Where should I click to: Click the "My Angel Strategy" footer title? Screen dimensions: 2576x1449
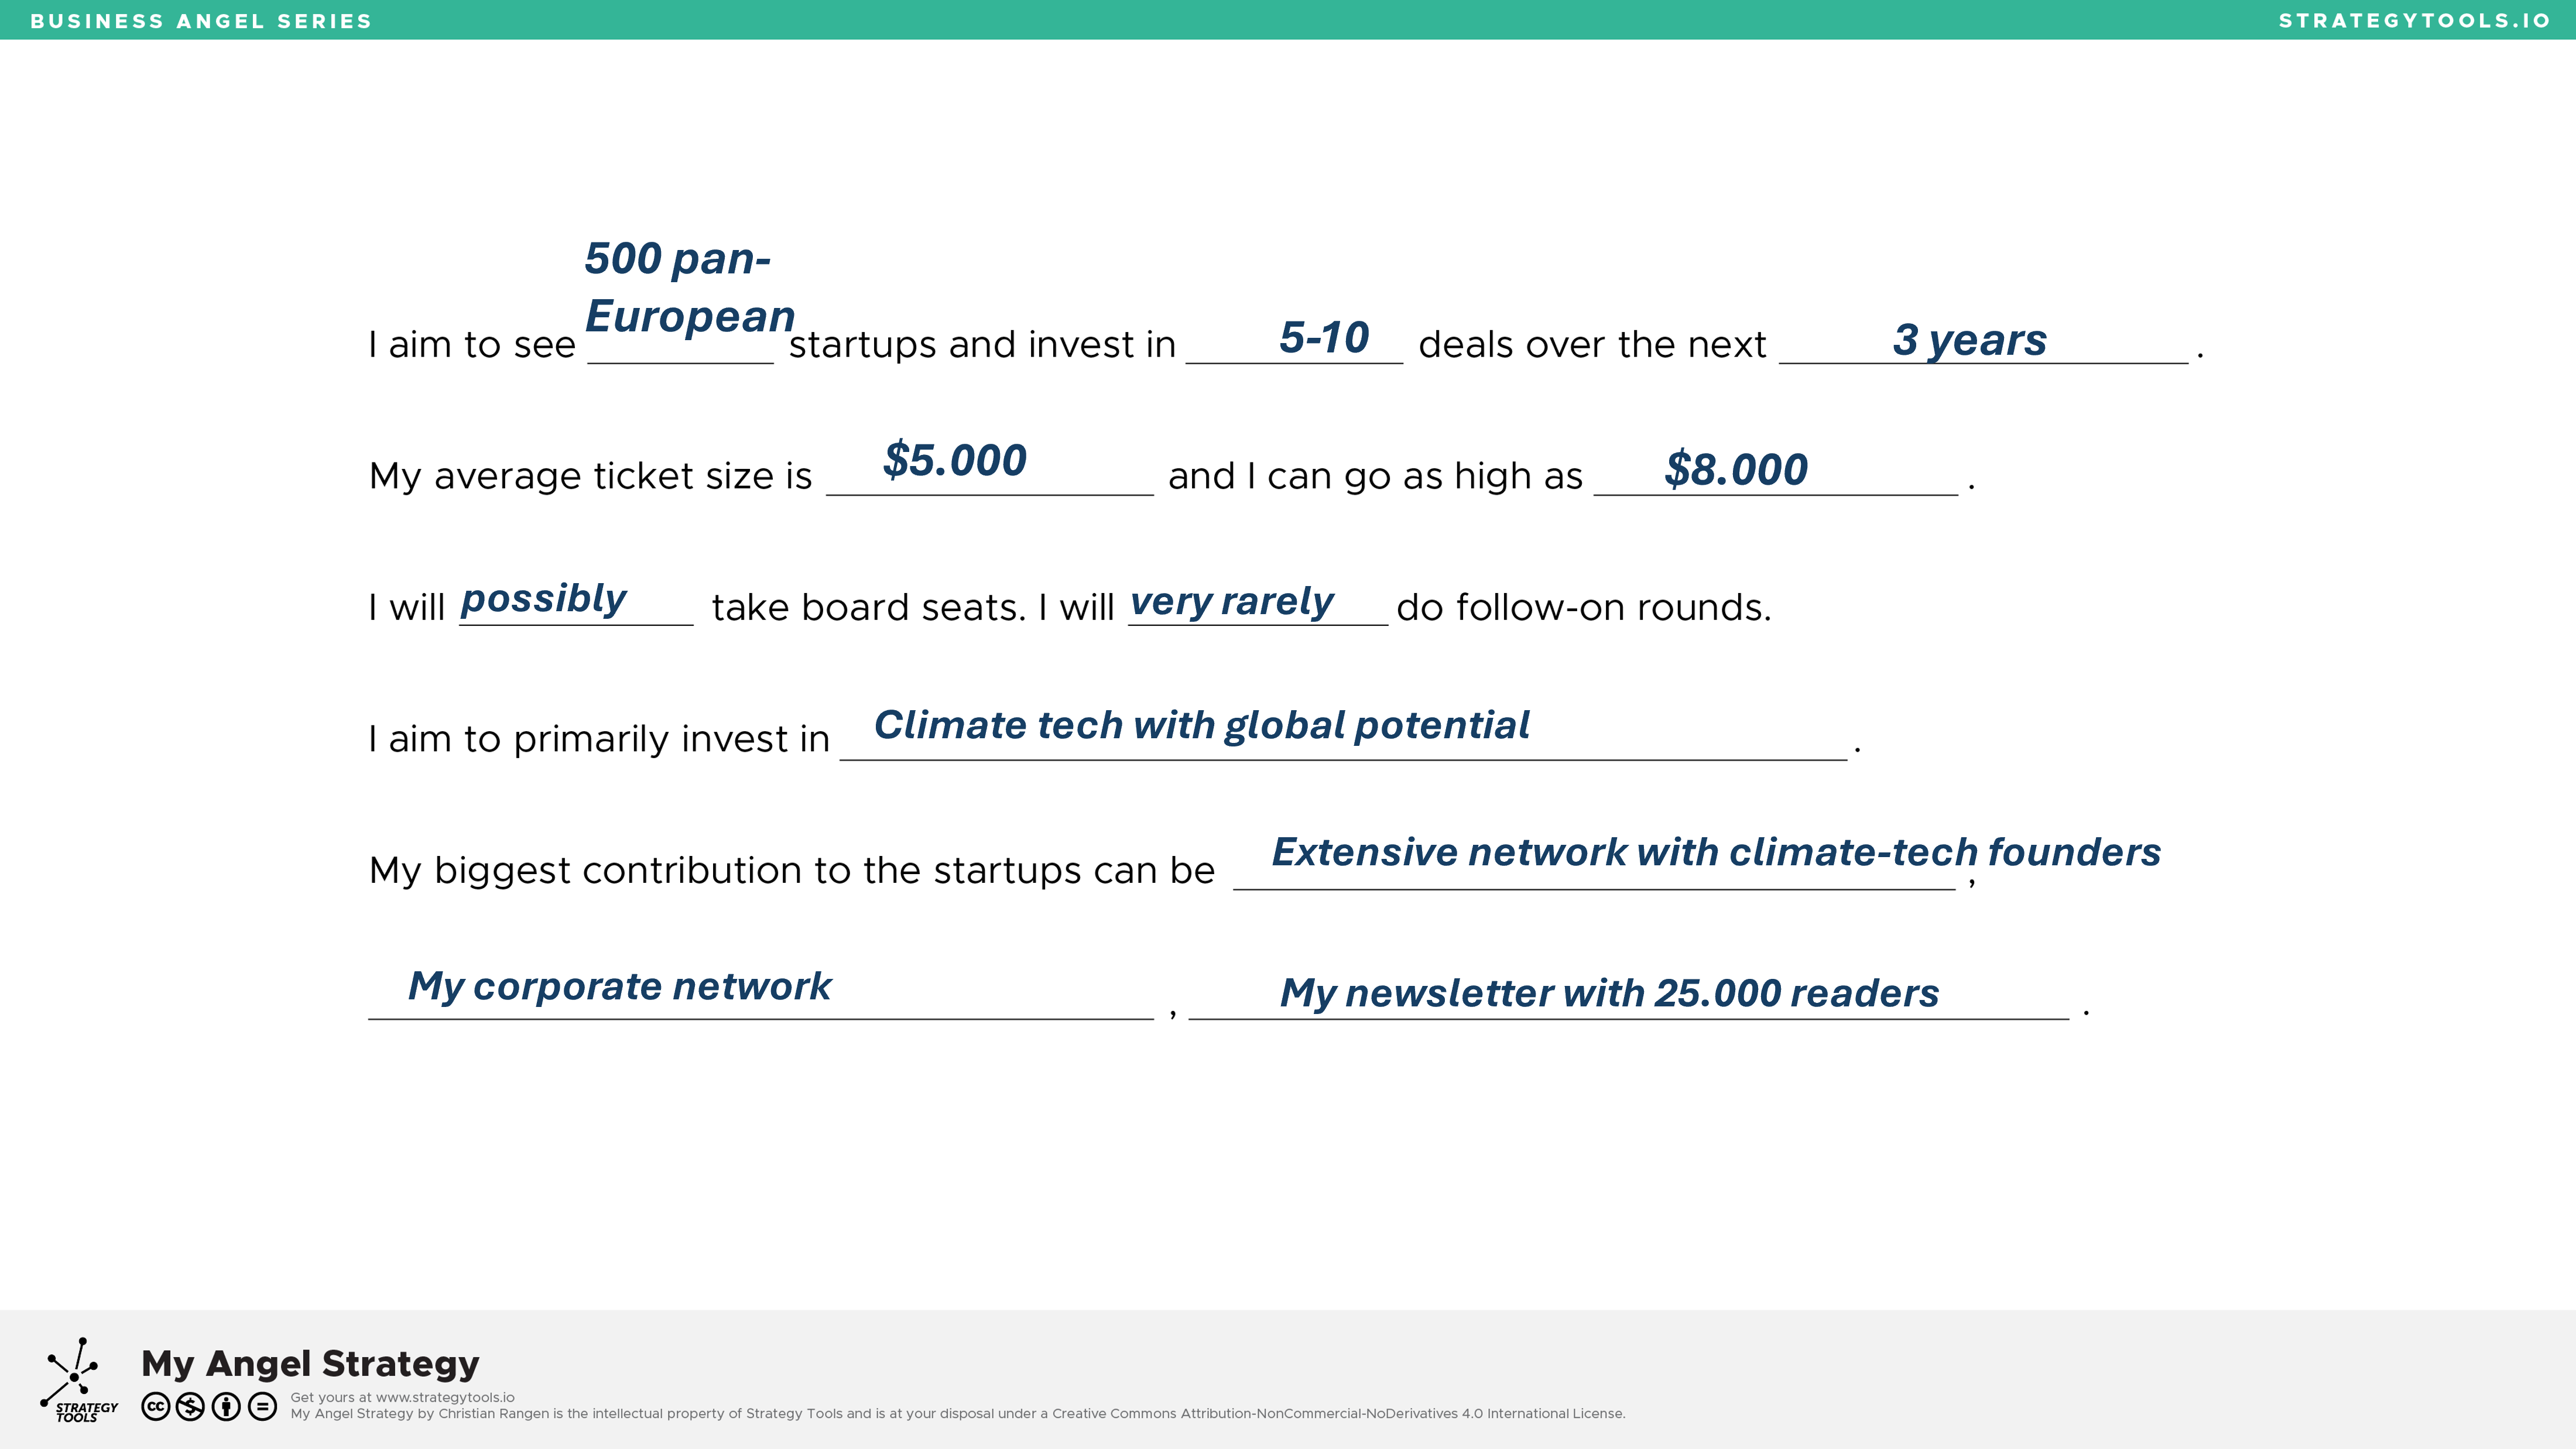(x=310, y=1363)
